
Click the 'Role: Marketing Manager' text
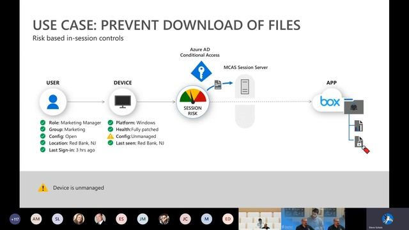pos(75,123)
